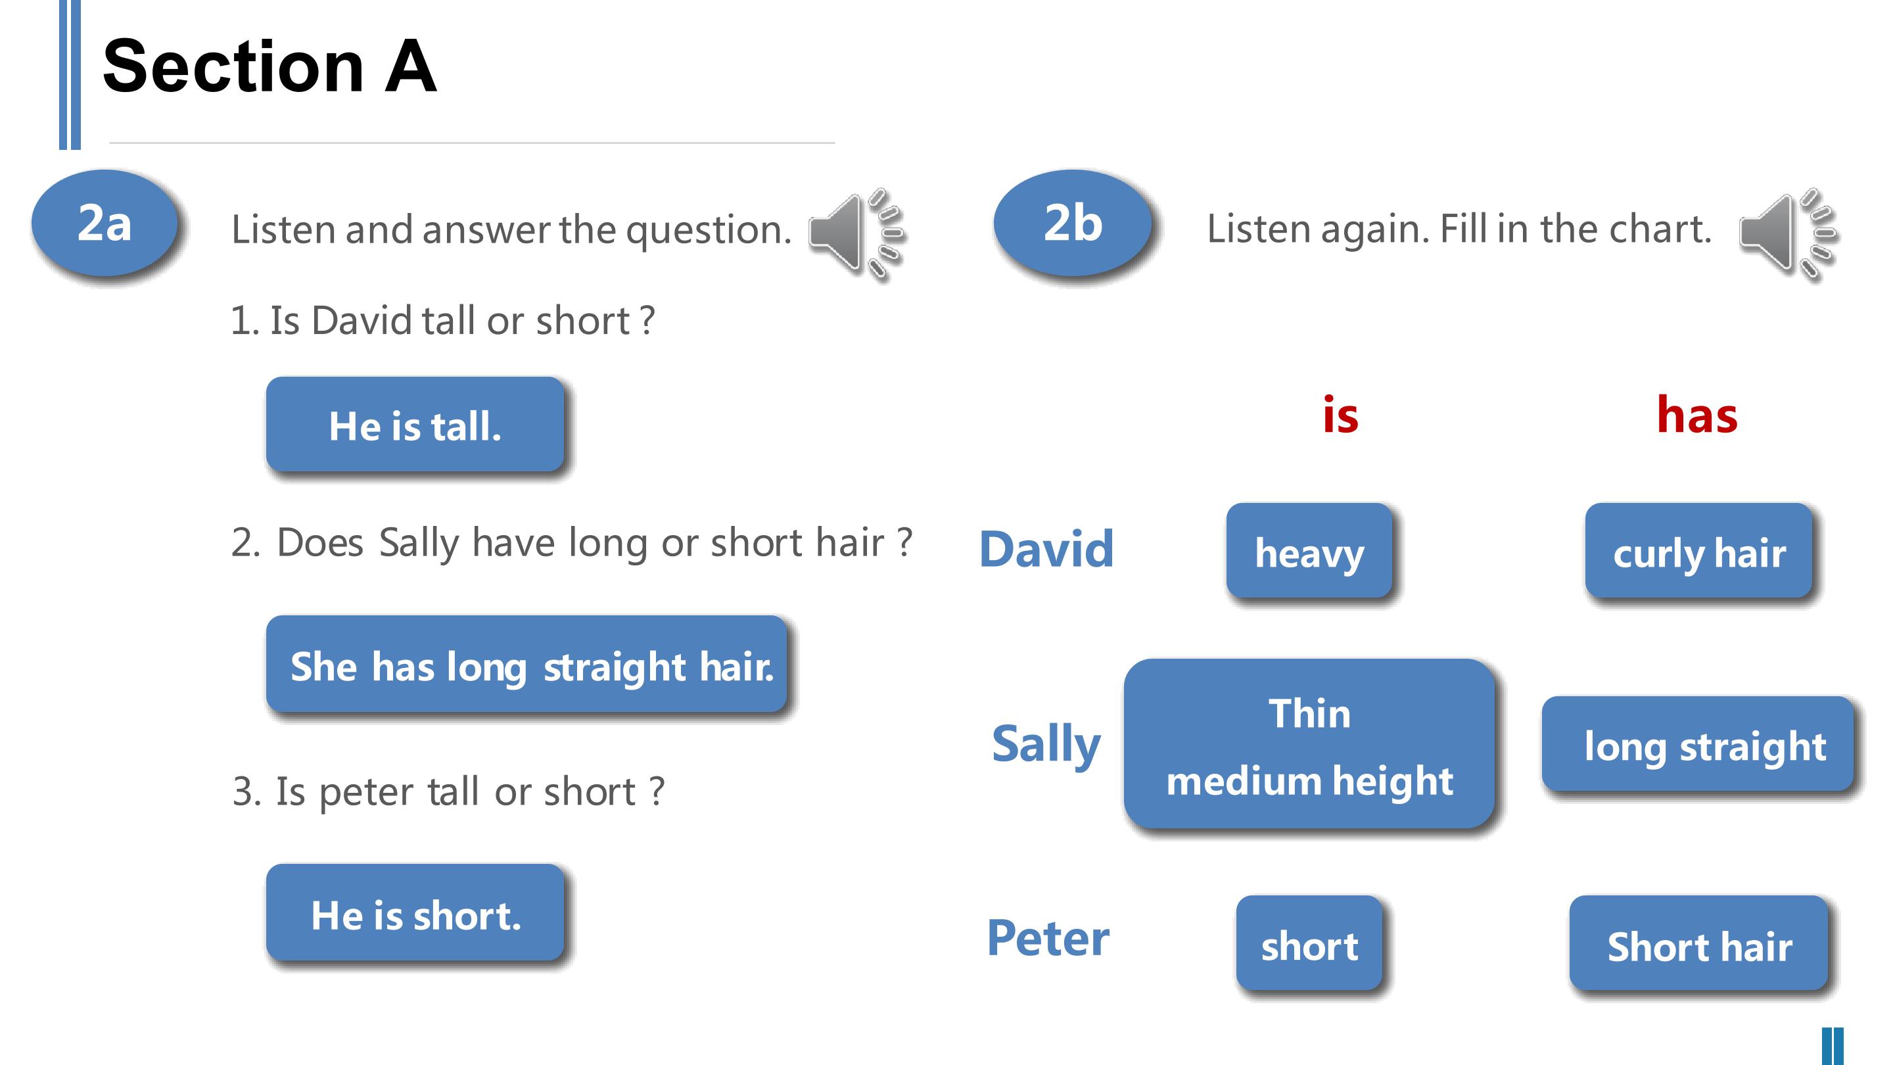This screenshot has width=1893, height=1065.
Task: Click David's "curly hair" chart box
Action: [x=1698, y=552]
